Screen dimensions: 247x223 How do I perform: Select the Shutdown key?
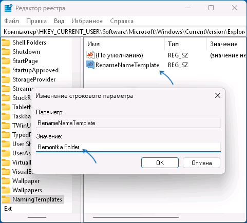[x=26, y=52]
